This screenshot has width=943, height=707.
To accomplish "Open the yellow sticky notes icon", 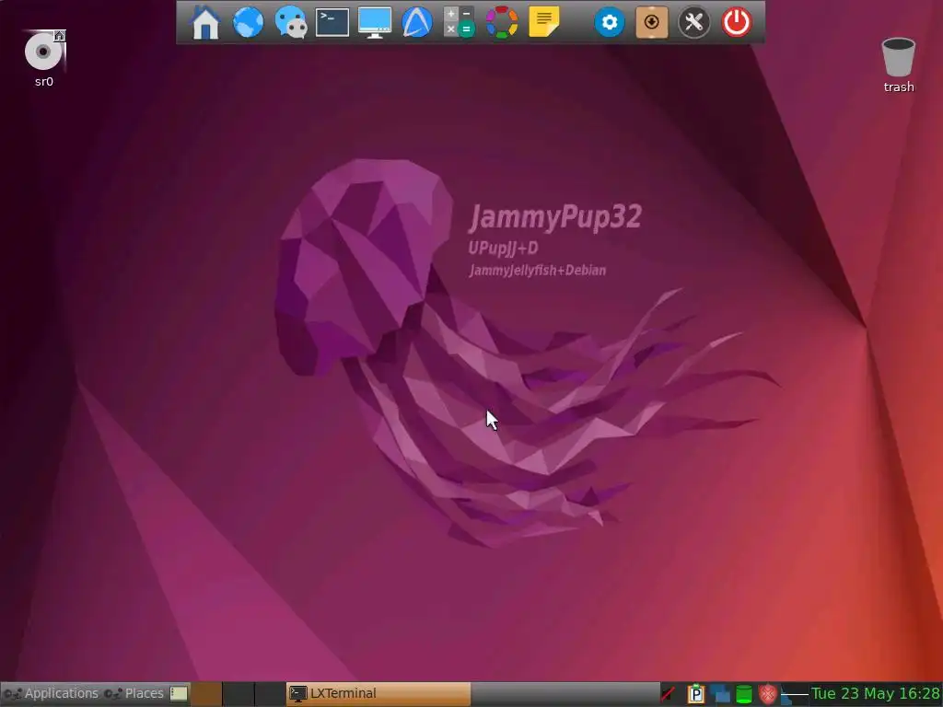I will (x=543, y=22).
